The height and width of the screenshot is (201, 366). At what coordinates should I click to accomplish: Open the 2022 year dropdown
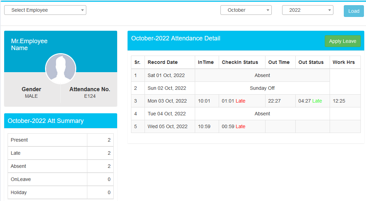click(x=308, y=10)
